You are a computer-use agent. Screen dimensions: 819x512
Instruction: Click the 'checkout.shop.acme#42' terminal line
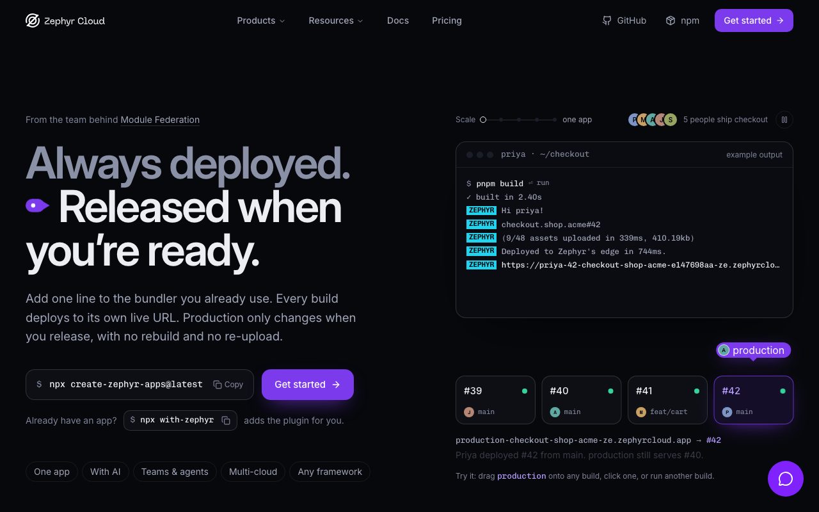[551, 225]
